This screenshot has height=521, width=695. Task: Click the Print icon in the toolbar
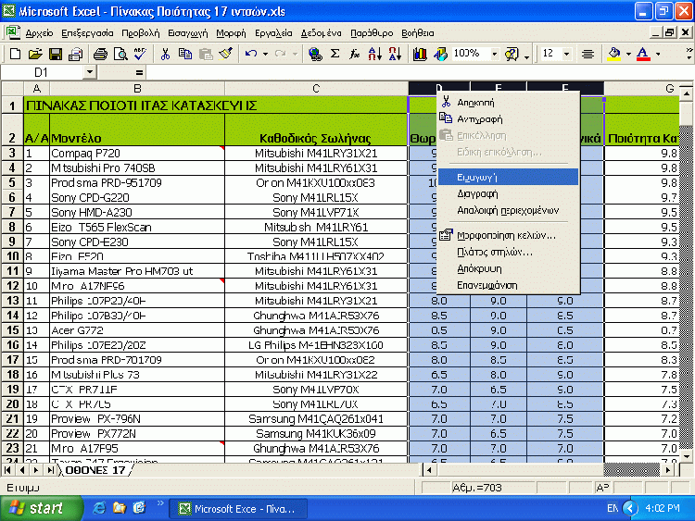click(x=100, y=54)
